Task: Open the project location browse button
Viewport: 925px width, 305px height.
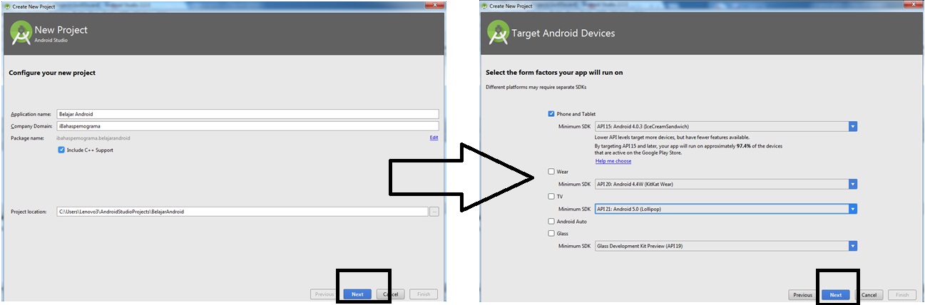Action: [434, 212]
